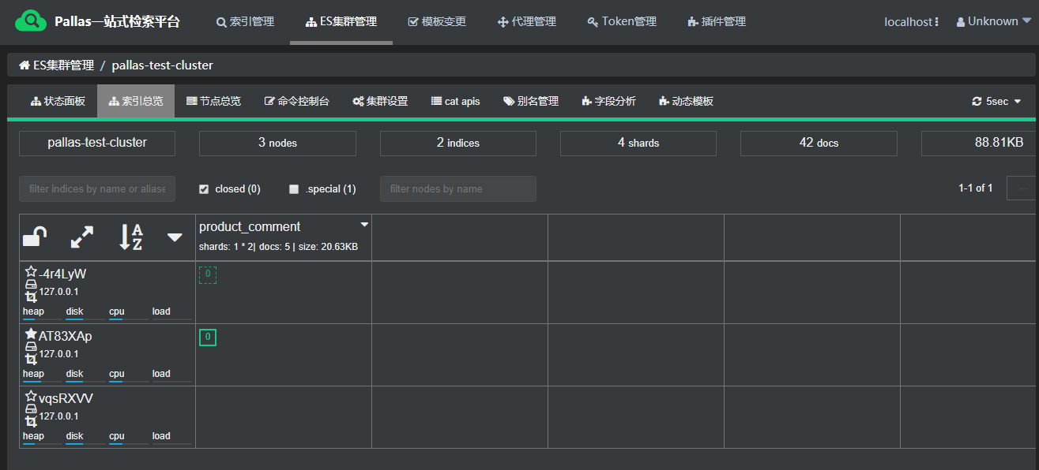Viewport: 1039px width, 470px height.
Task: Open the caret dropdown in grid header
Action: click(175, 237)
